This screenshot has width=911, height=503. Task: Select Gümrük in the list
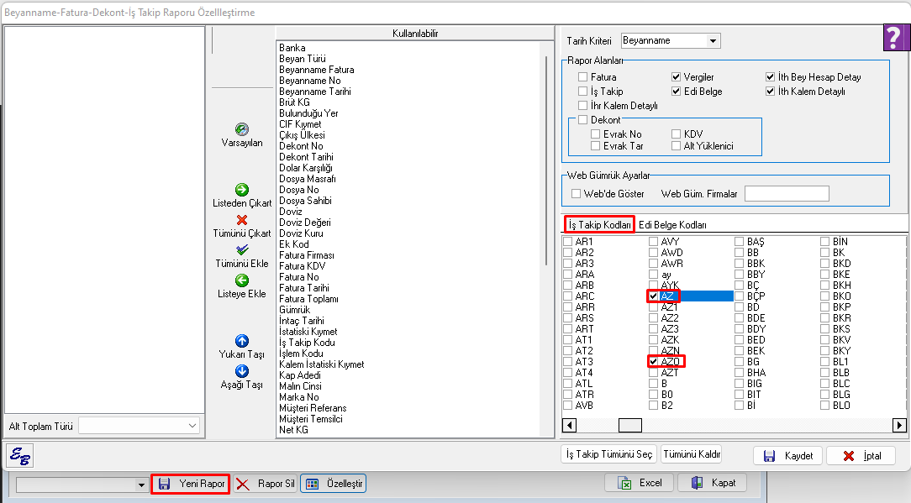[295, 310]
